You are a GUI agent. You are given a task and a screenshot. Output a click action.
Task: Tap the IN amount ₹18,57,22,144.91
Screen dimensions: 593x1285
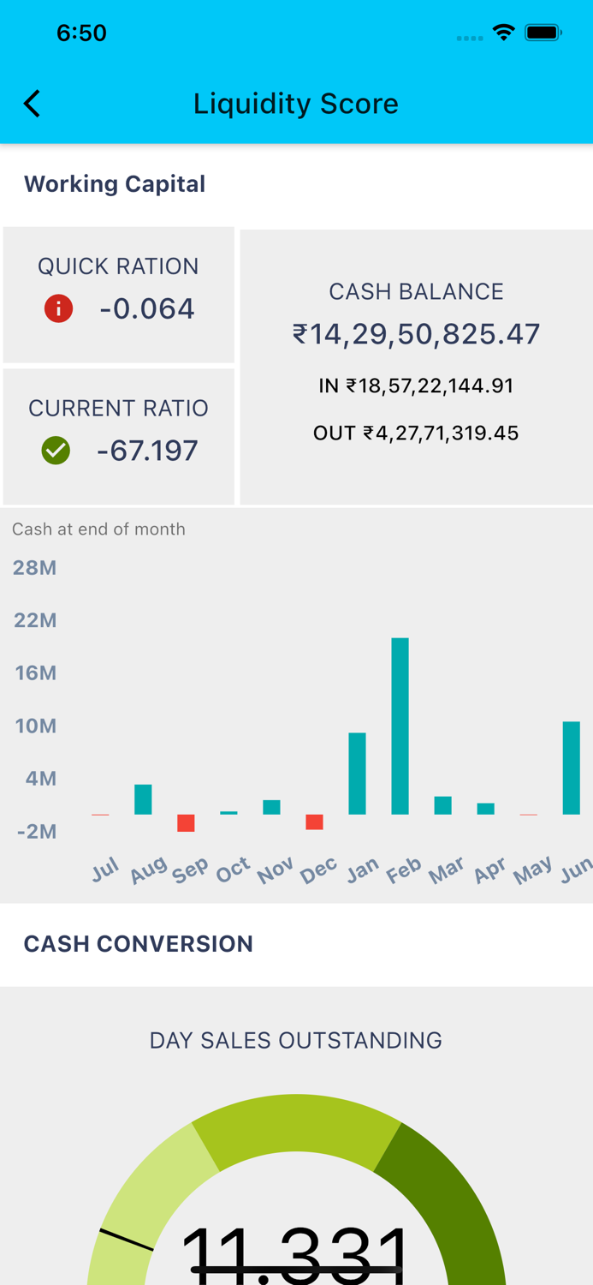coord(417,385)
